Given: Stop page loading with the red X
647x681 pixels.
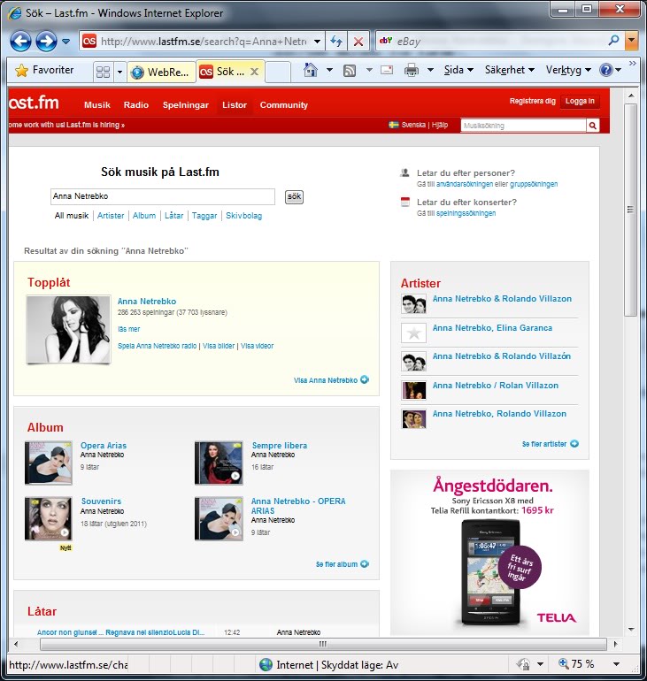Looking at the screenshot, I should click(358, 42).
